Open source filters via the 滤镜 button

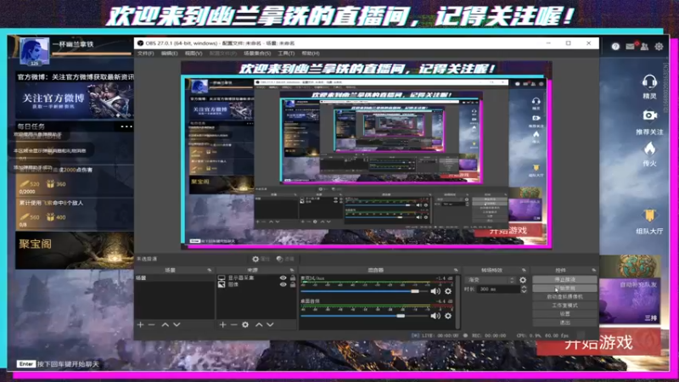click(x=285, y=259)
